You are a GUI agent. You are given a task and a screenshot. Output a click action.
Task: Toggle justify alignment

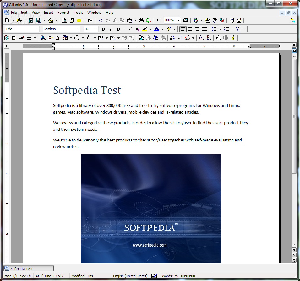click(x=205, y=29)
